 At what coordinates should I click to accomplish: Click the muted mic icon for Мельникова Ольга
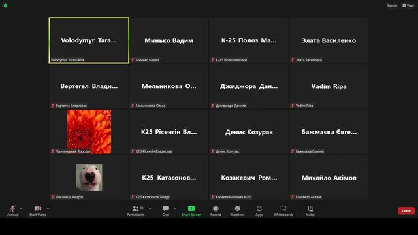133,106
